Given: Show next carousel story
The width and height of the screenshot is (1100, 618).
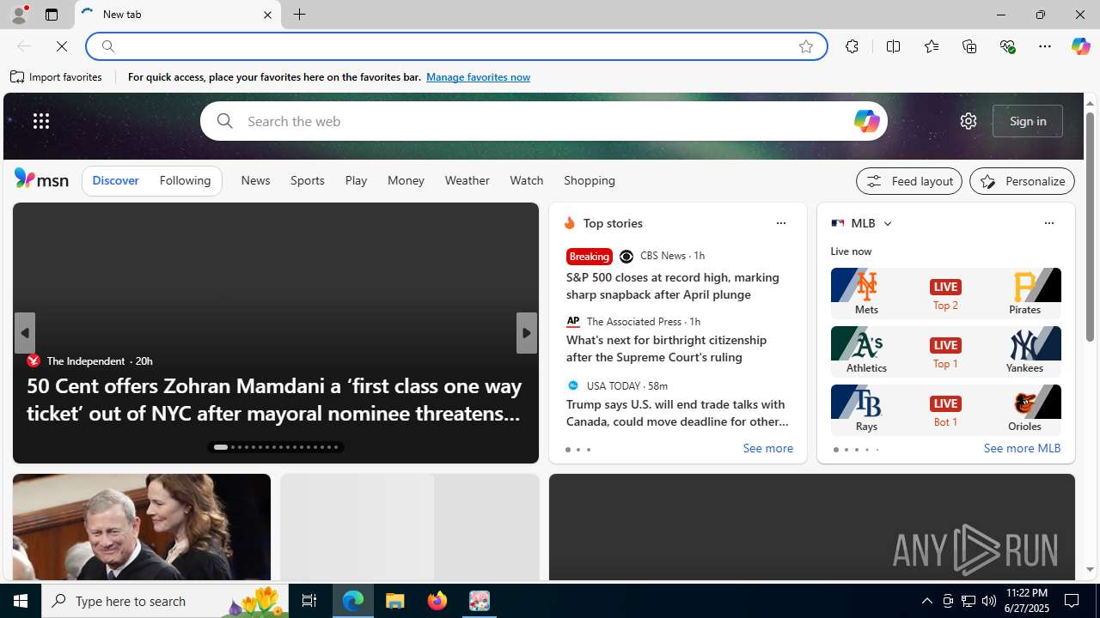Looking at the screenshot, I should tap(526, 333).
